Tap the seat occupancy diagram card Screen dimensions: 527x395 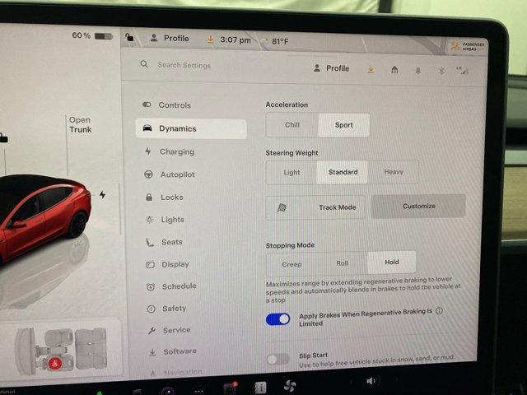tap(61, 351)
